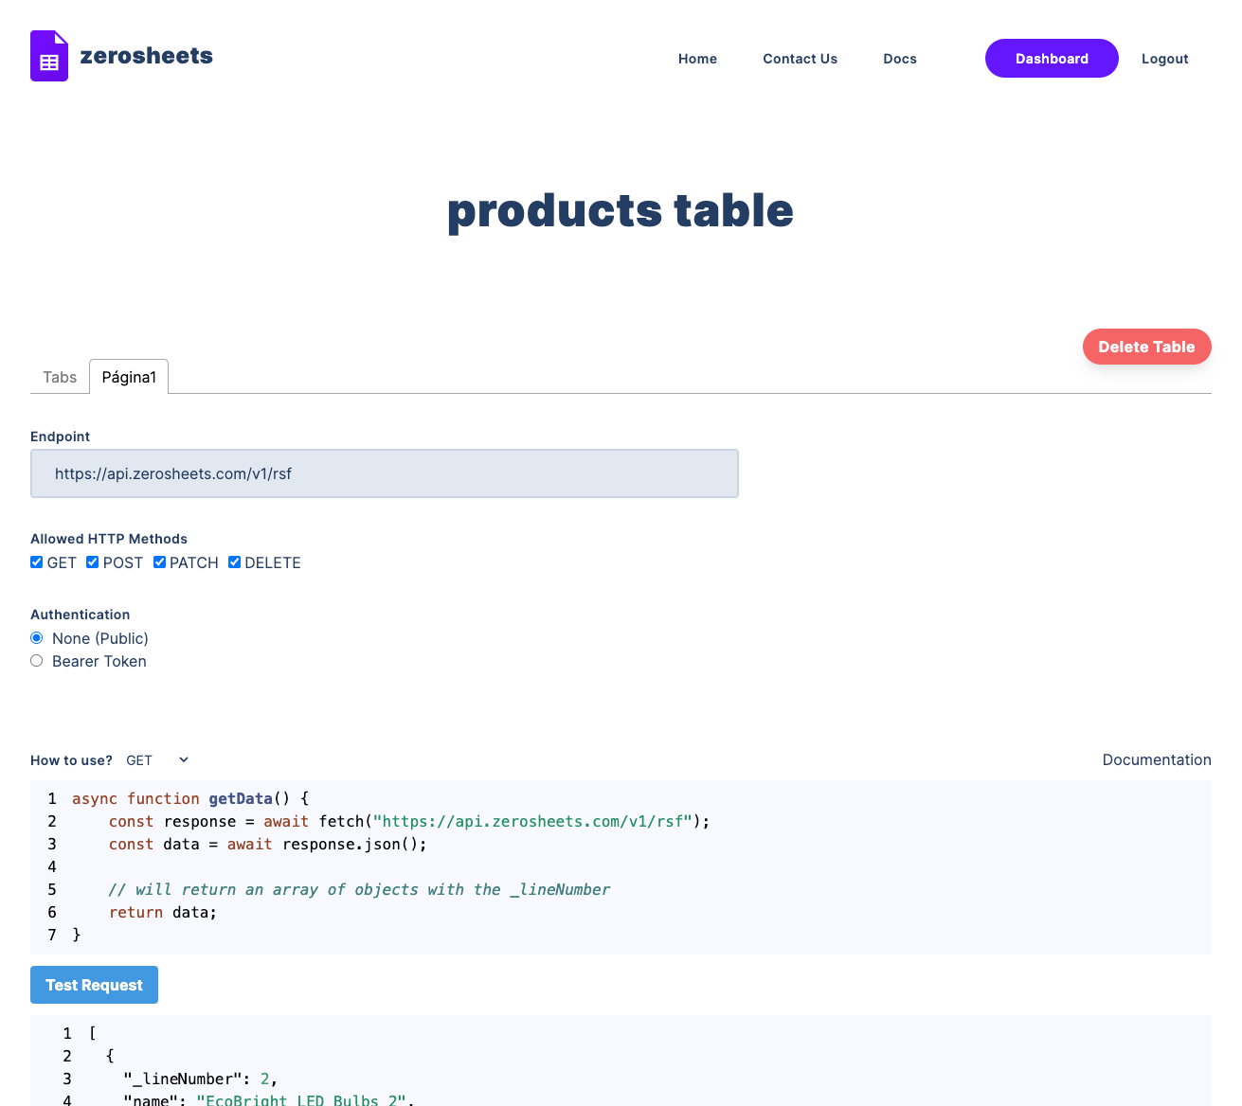Open the Contact Us nav link
Screen dimensions: 1242x1106
[801, 59]
